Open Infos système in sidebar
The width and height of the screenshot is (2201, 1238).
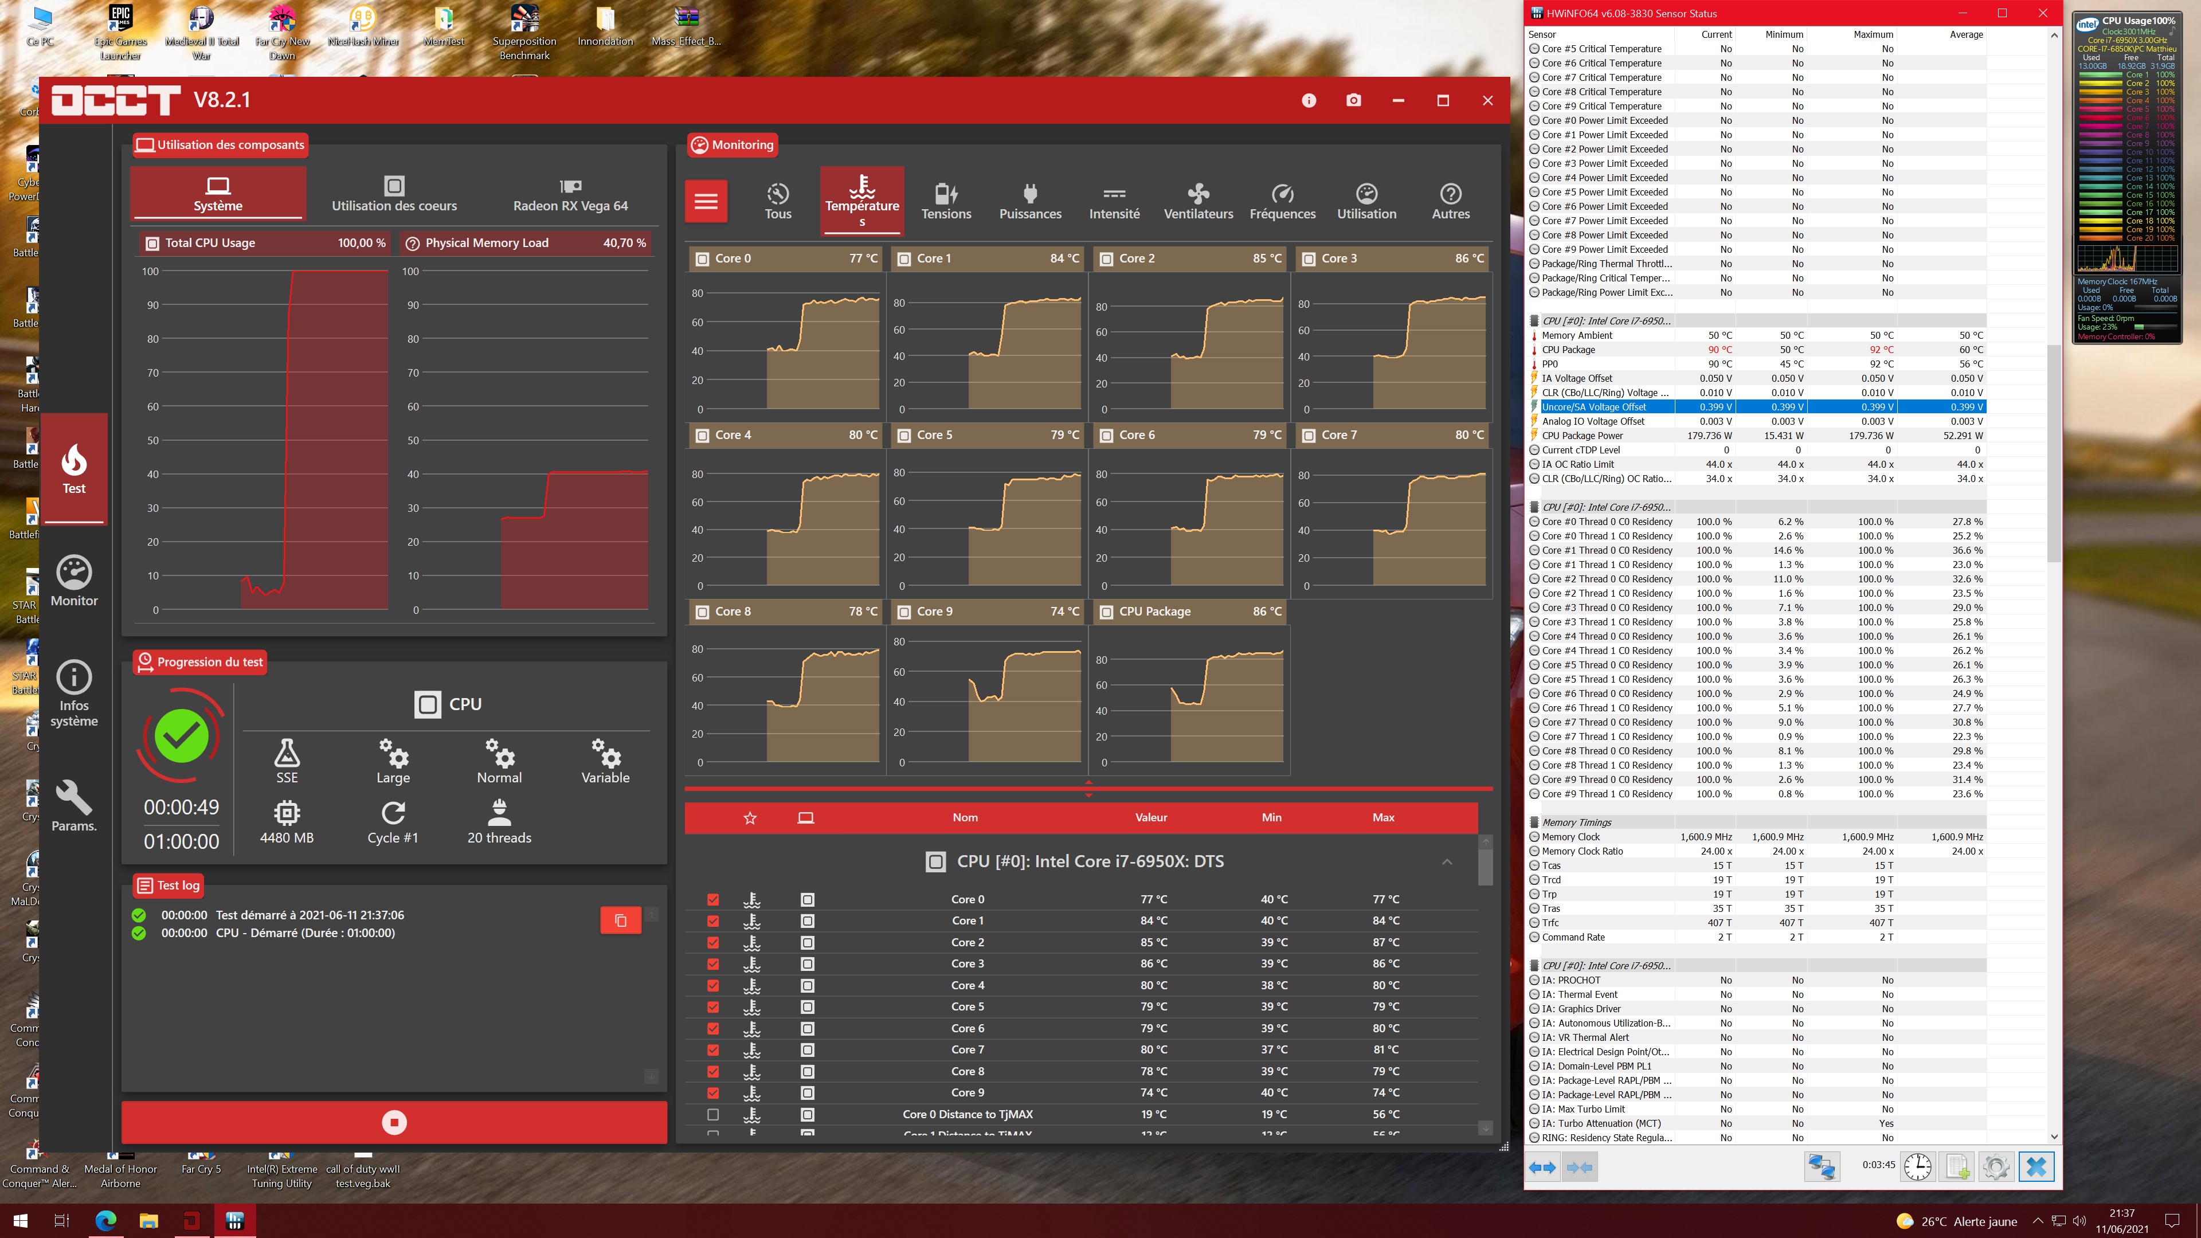75,693
